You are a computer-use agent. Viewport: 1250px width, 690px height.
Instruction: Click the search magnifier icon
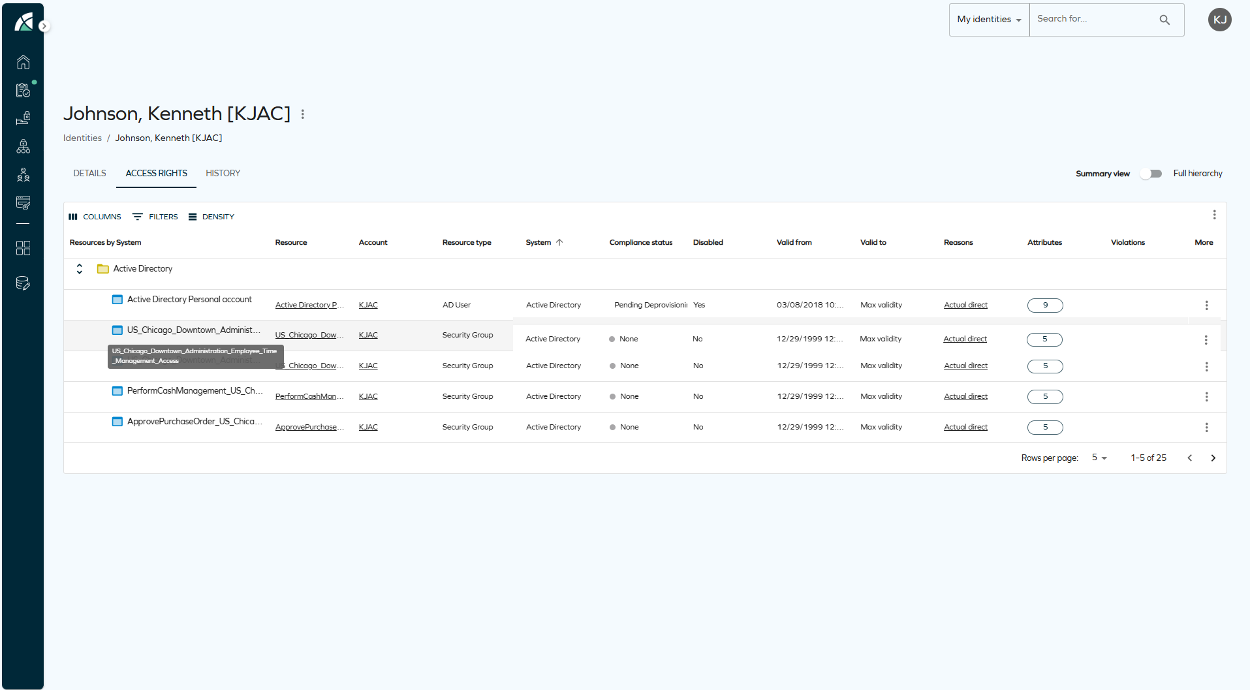[x=1164, y=20]
